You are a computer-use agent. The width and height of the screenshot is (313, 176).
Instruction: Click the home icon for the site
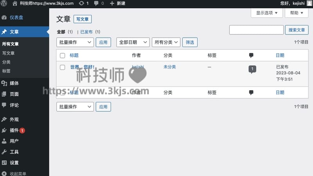tap(15, 3)
